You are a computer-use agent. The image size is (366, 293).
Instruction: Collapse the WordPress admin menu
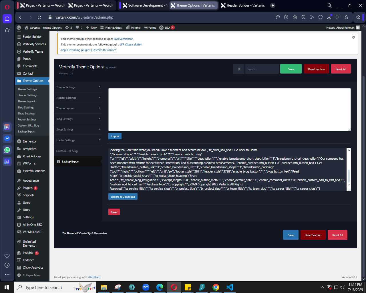coord(32,275)
